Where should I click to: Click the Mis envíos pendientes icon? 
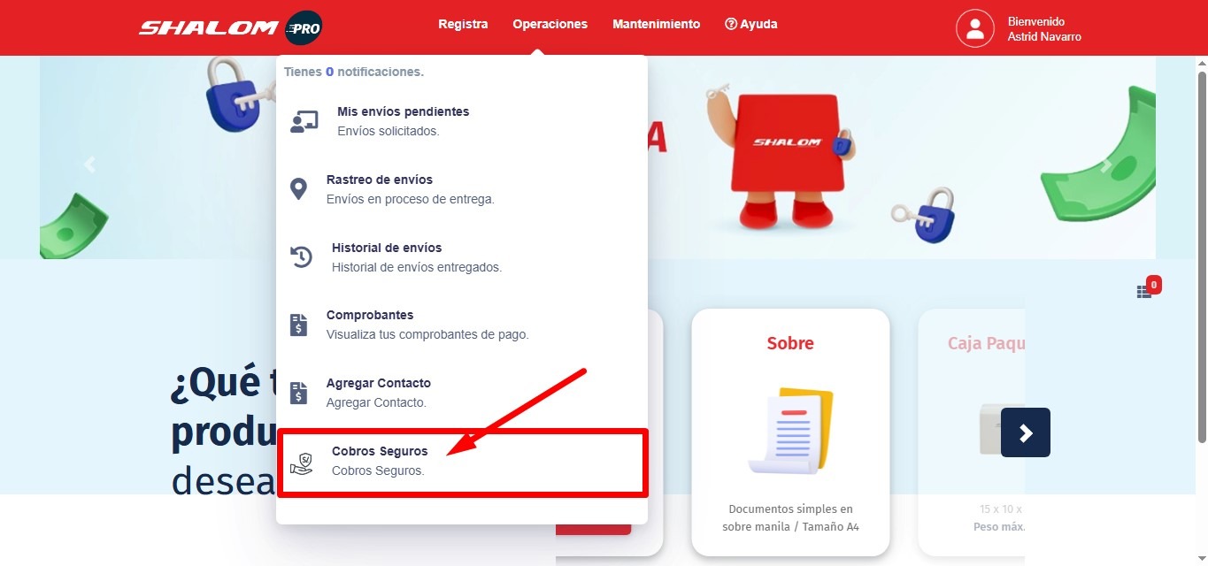[x=304, y=122]
